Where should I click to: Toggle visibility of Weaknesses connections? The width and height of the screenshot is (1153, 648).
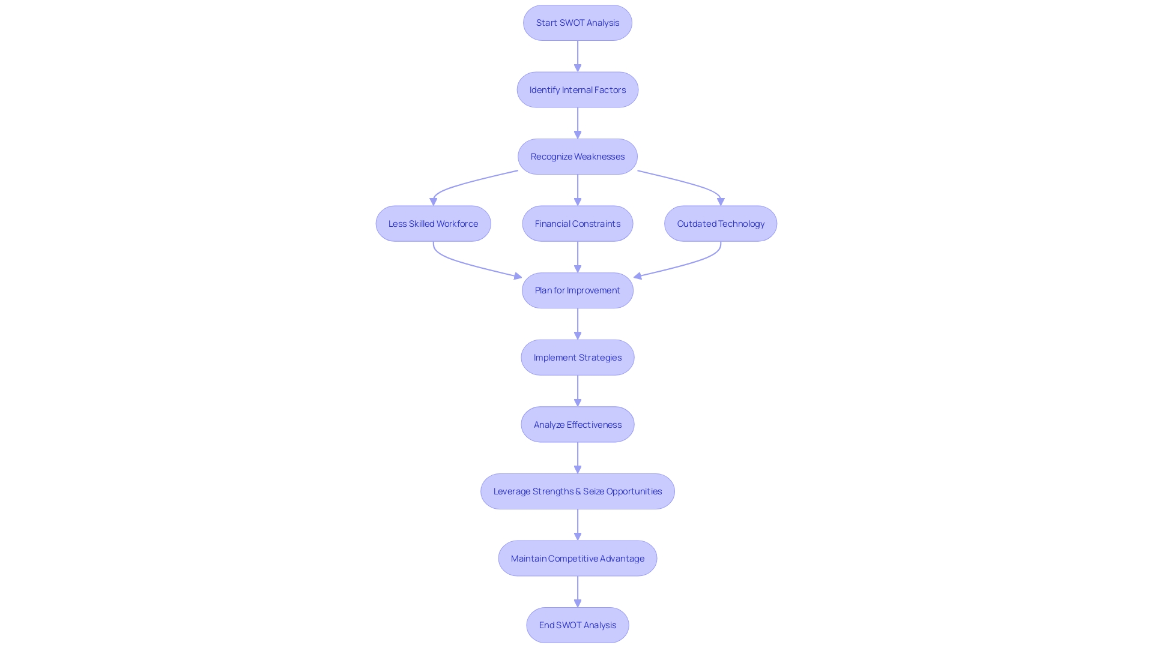[577, 156]
